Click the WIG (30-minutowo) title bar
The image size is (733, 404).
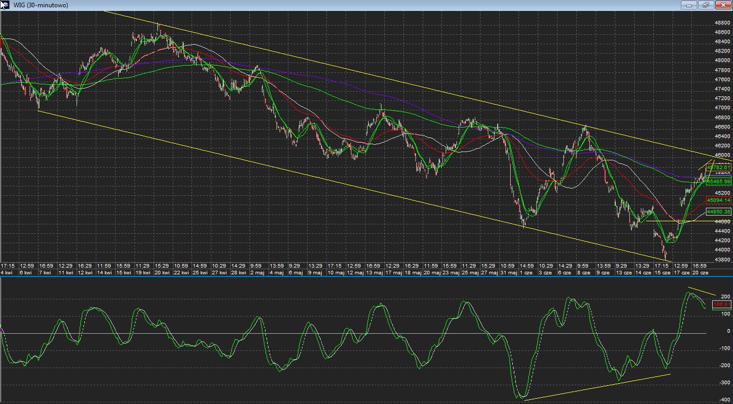312,5
